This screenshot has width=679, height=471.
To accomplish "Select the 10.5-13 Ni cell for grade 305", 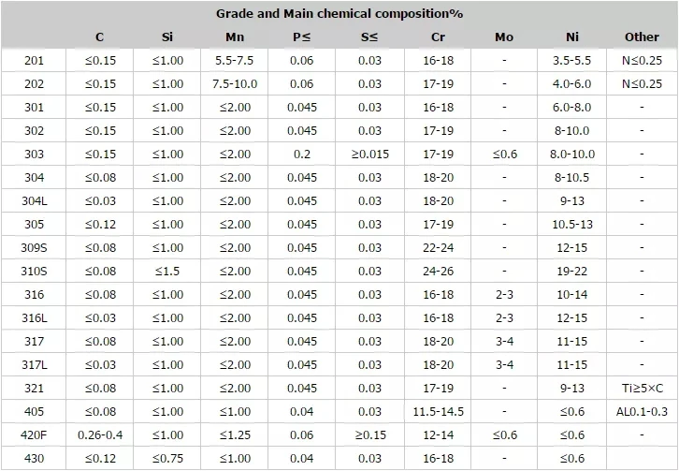I will [572, 224].
